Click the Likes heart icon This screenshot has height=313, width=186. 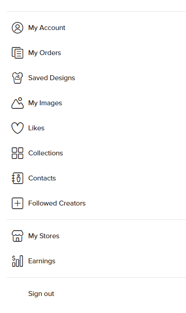click(17, 128)
